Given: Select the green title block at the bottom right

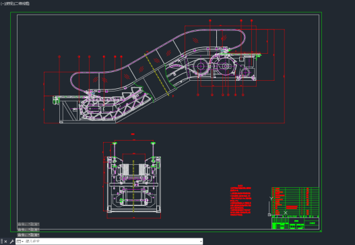Looking at the screenshot, I should 295,223.
